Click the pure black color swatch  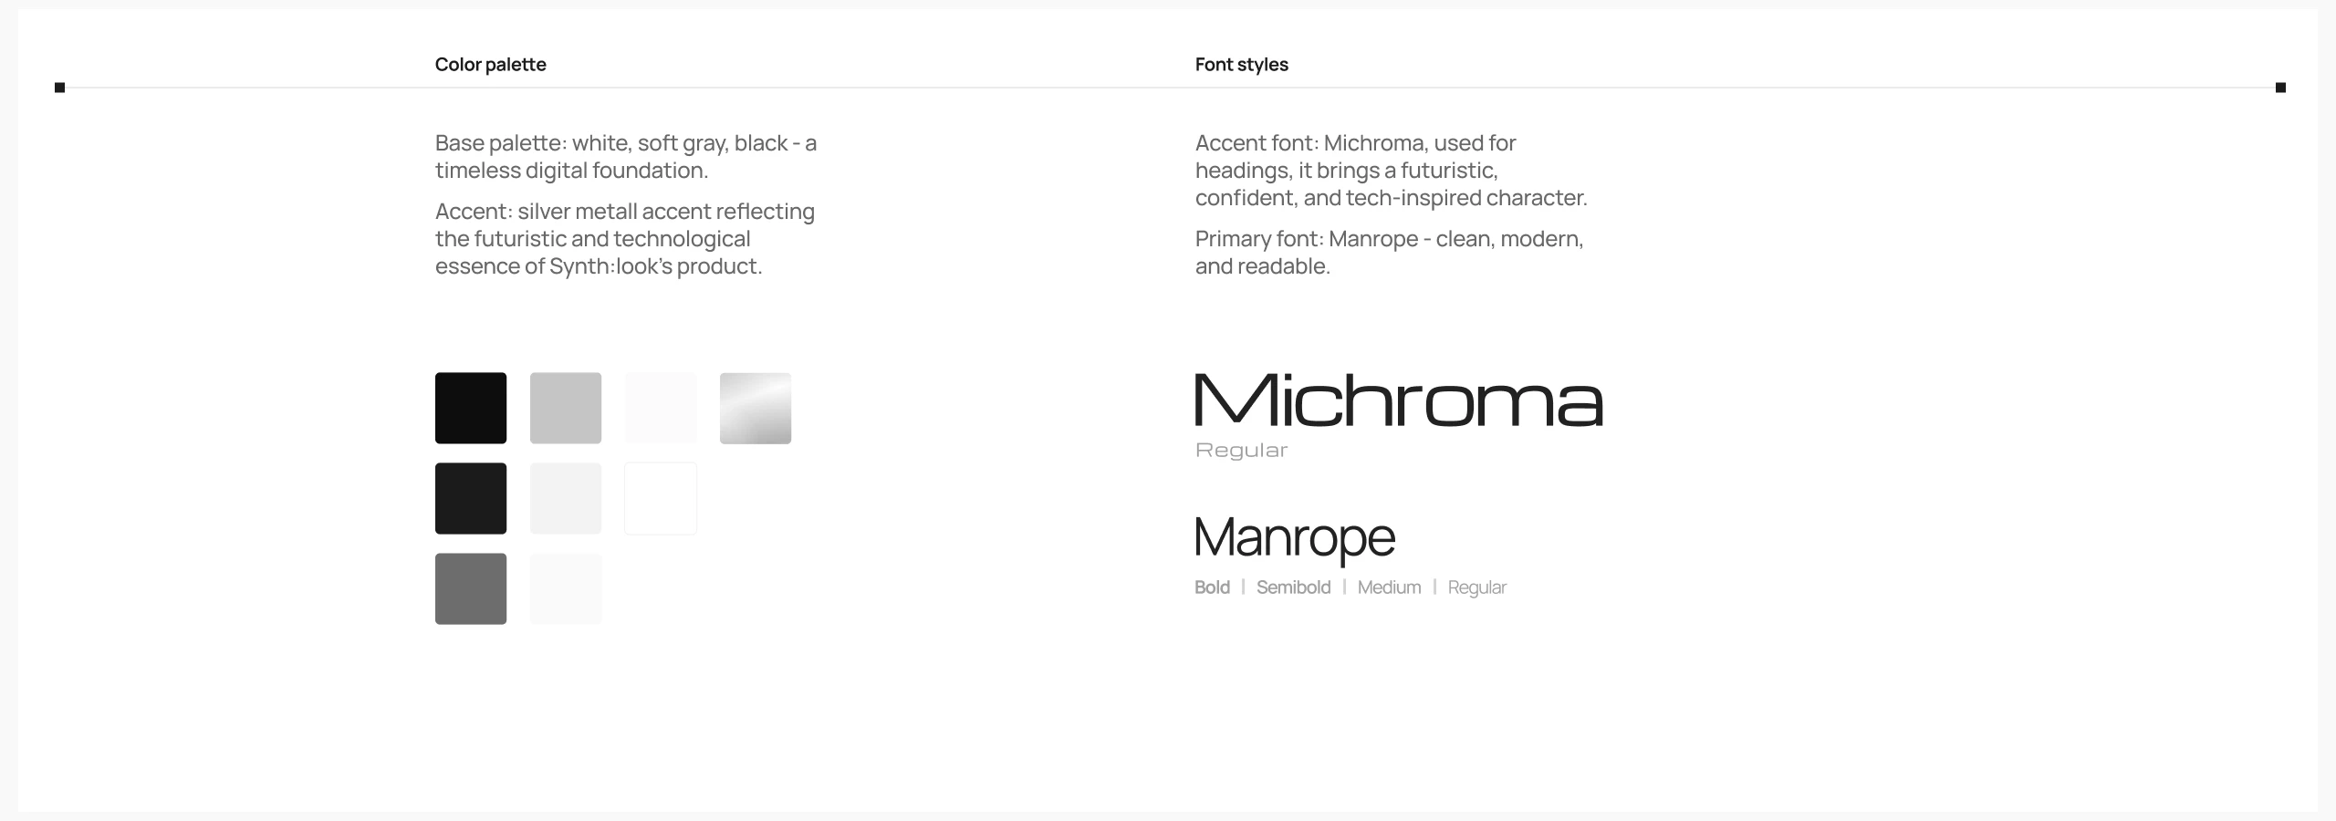point(471,408)
